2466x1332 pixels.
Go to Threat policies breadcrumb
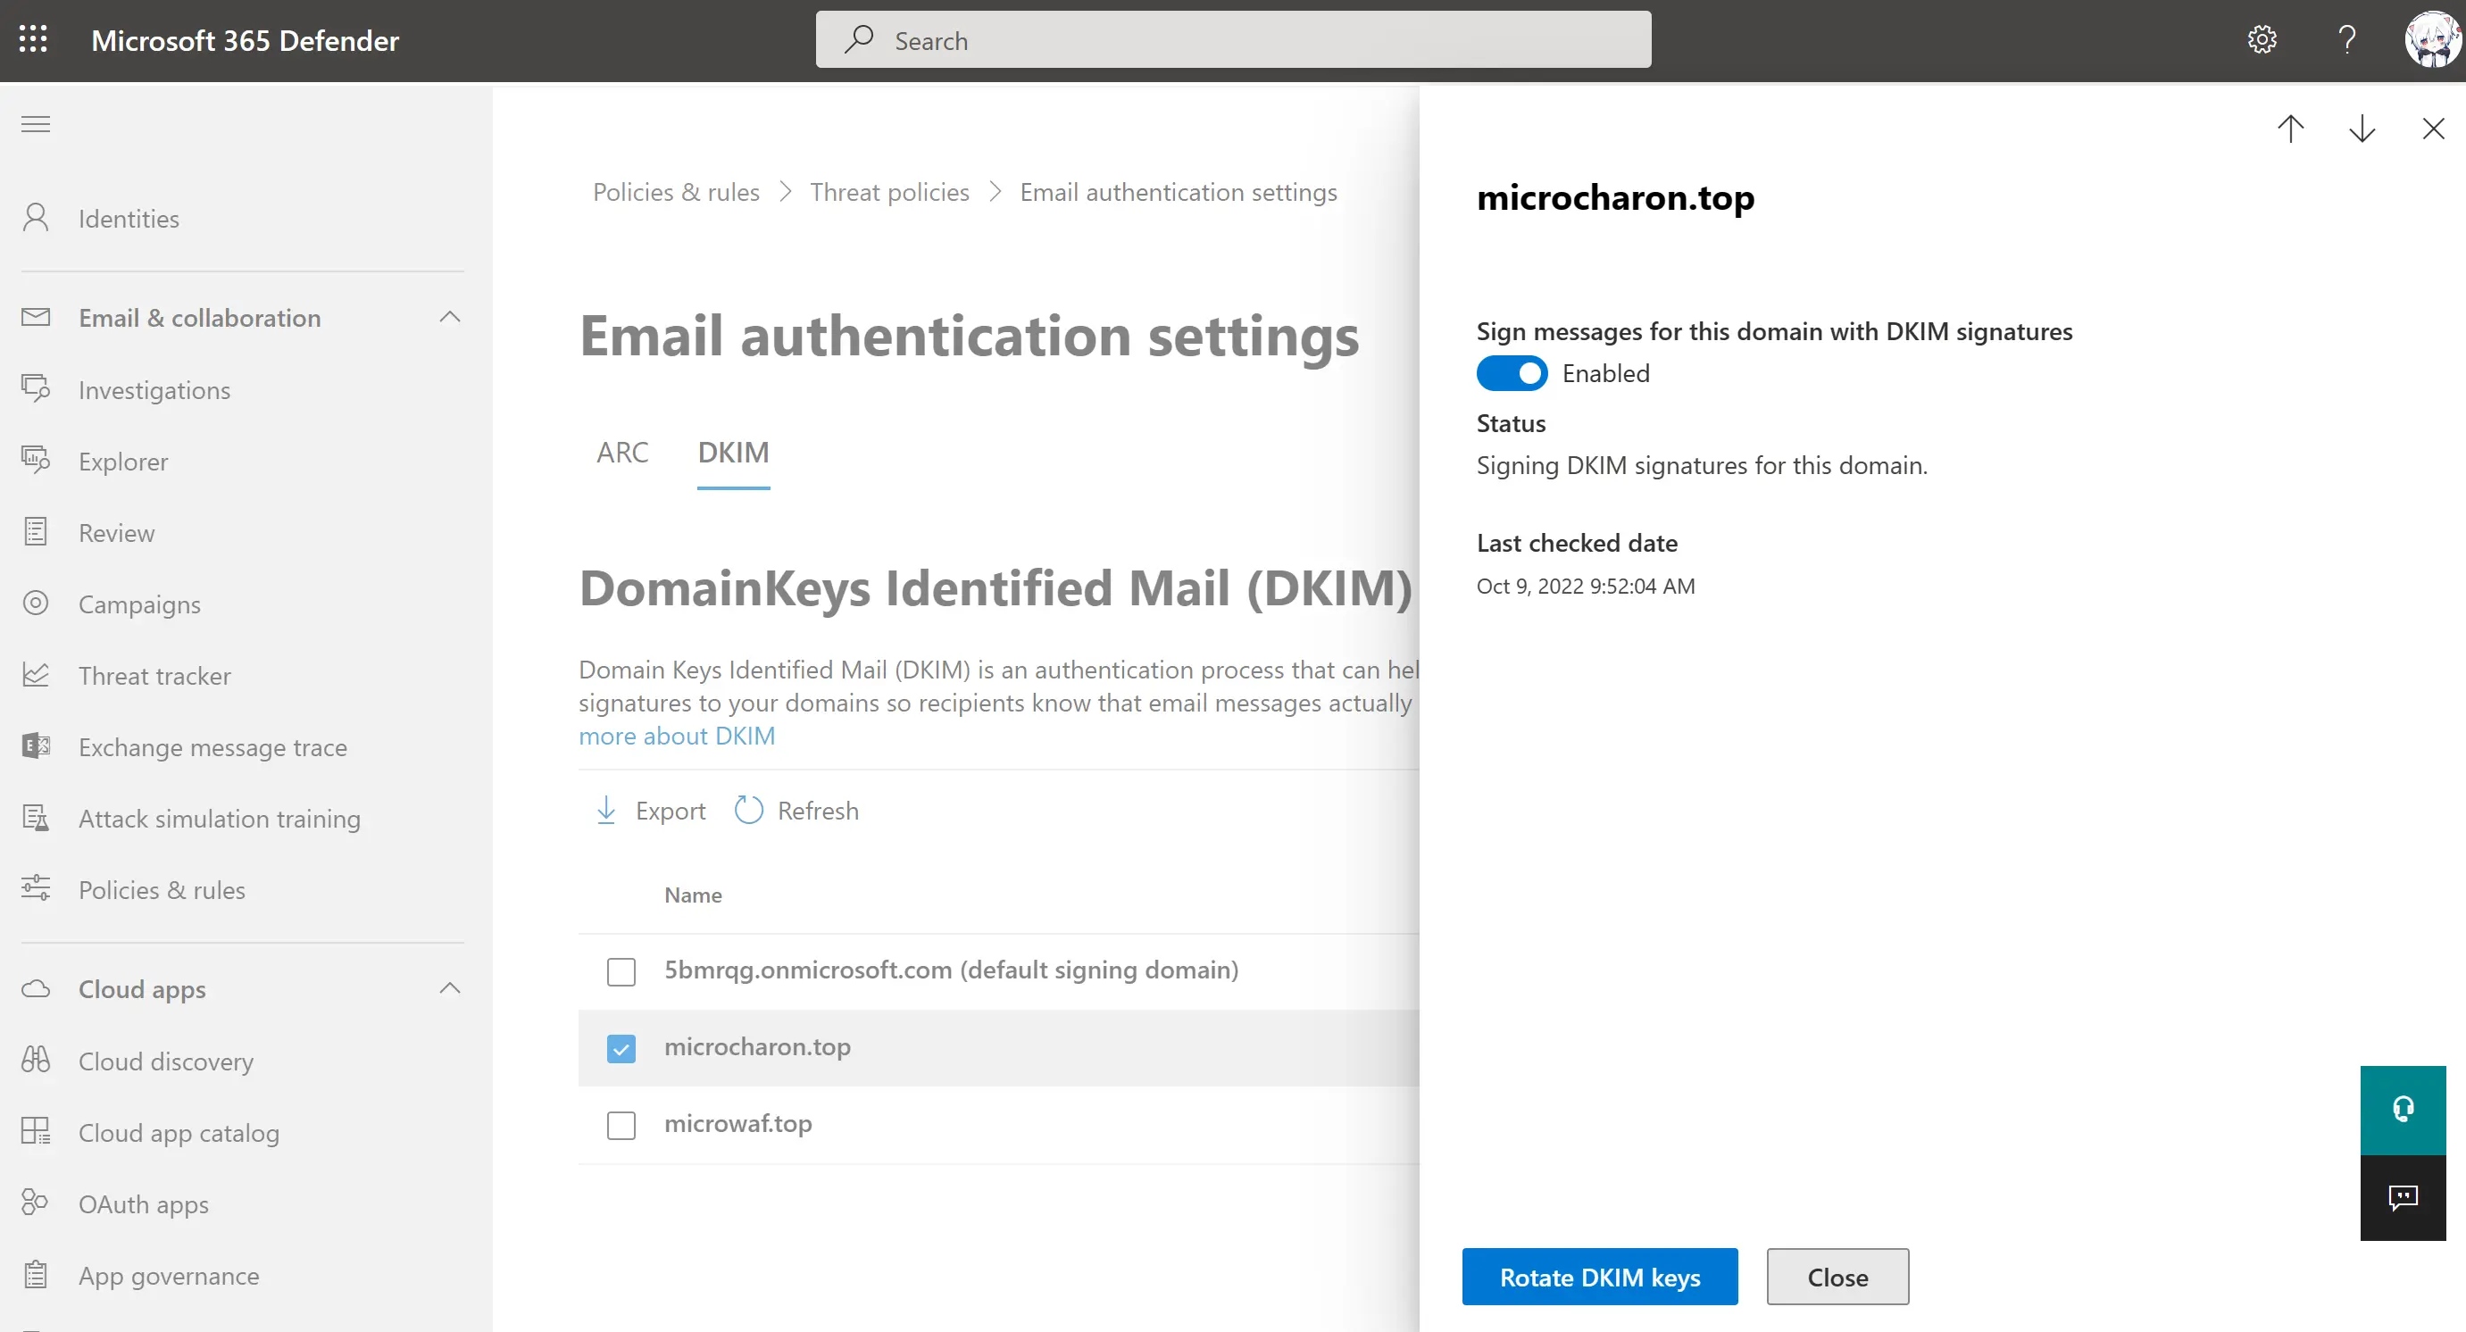889,192
